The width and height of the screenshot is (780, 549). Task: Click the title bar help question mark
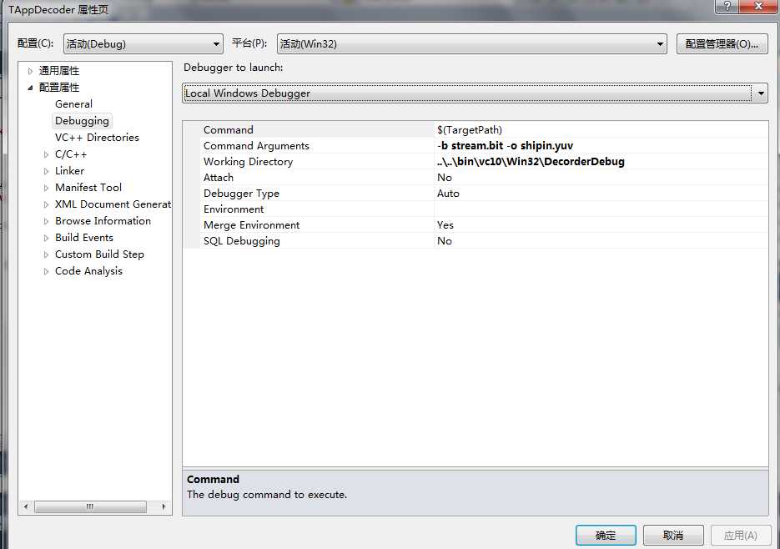pos(727,6)
